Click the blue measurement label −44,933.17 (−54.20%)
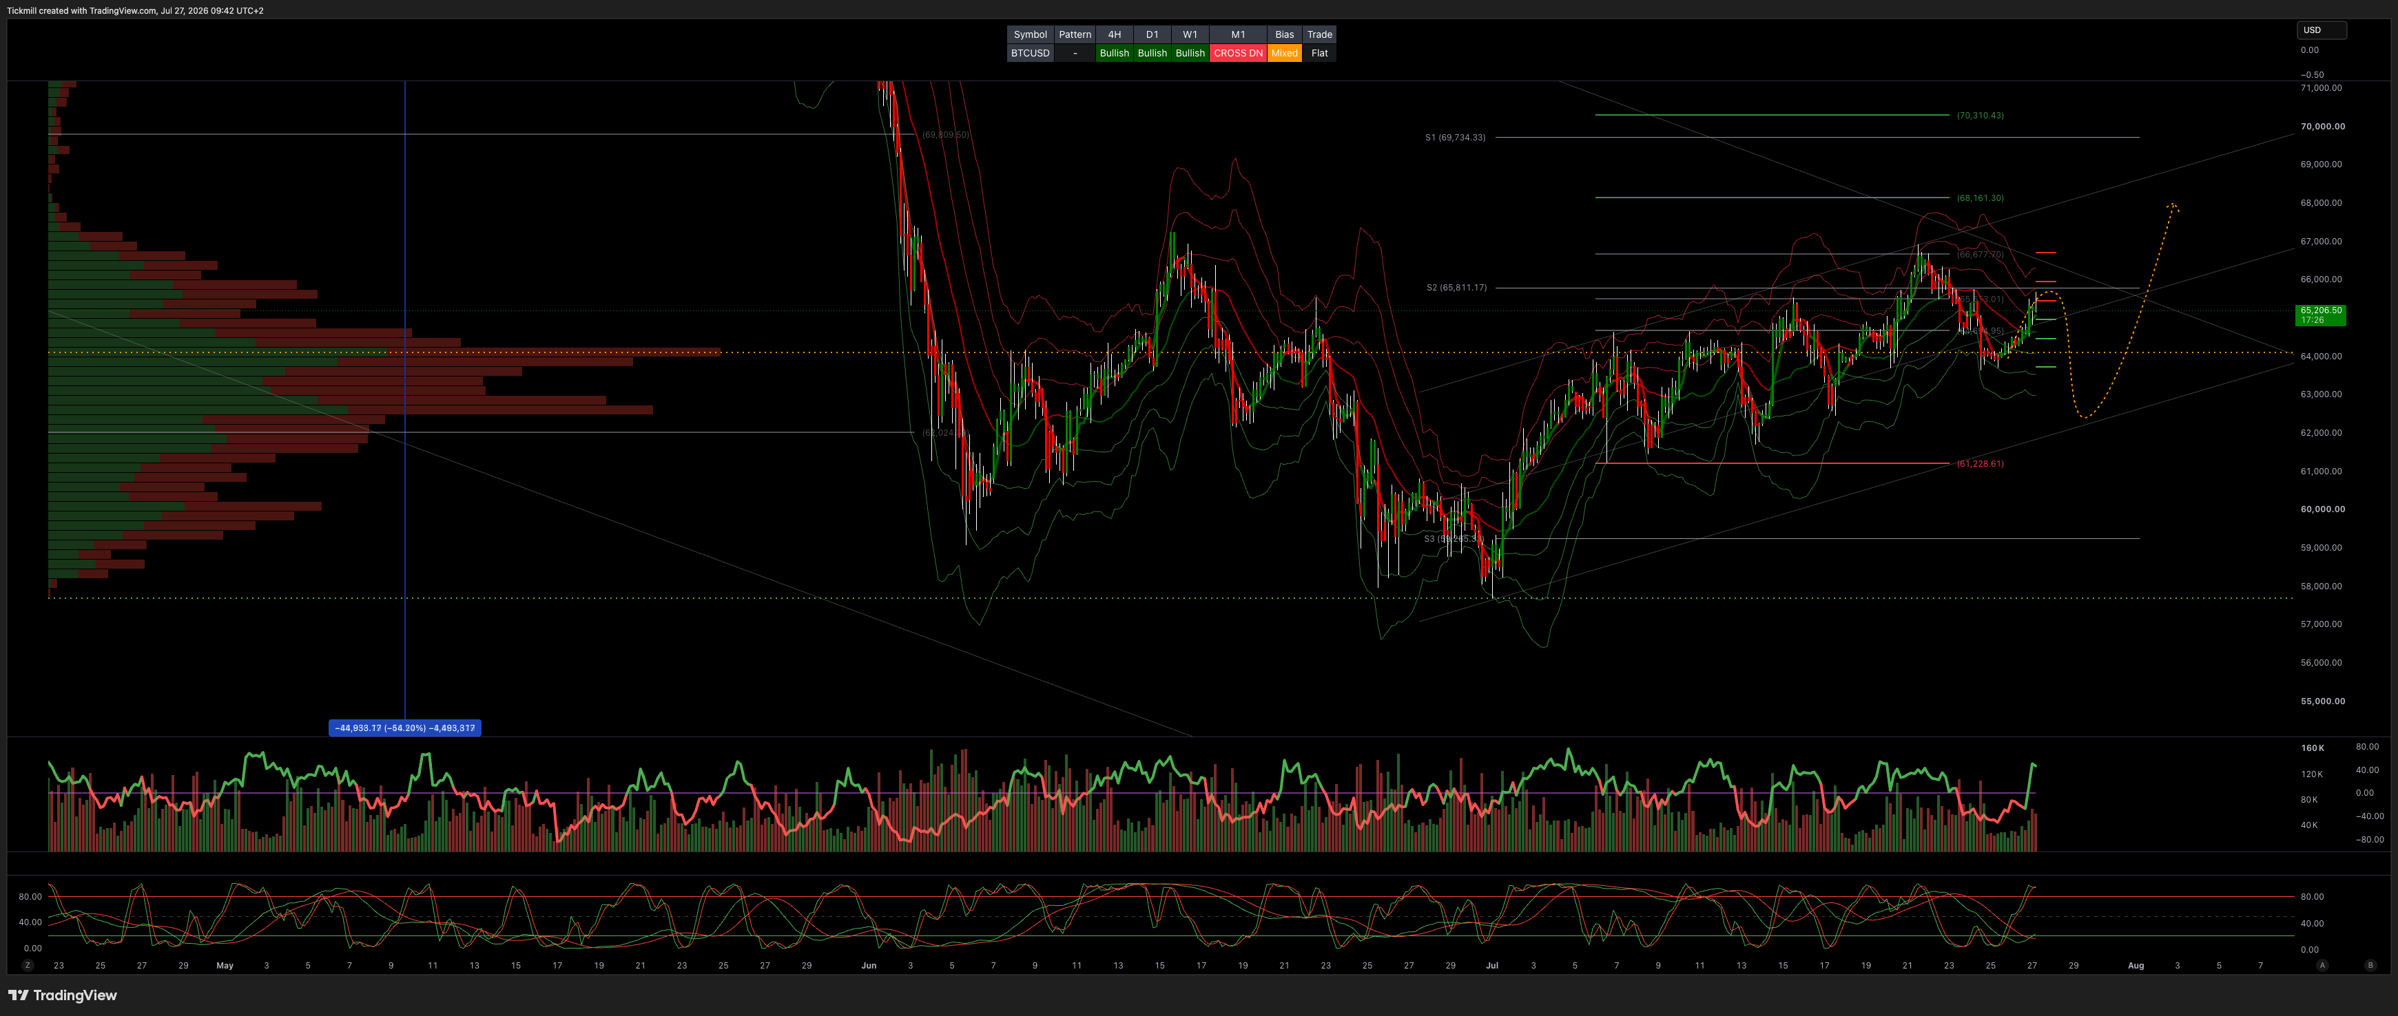The image size is (2398, 1016). click(405, 728)
